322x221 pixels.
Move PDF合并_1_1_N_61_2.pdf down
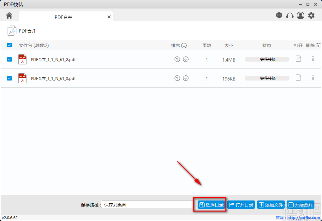(186, 59)
